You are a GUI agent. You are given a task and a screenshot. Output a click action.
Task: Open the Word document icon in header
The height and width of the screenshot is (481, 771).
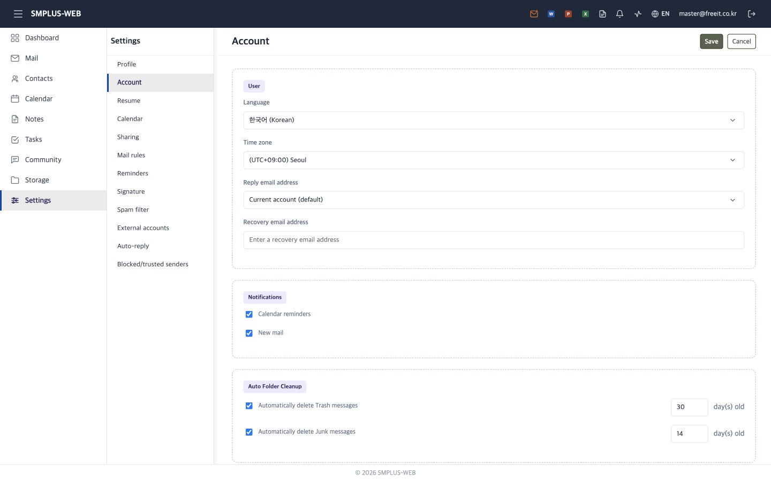click(x=551, y=14)
